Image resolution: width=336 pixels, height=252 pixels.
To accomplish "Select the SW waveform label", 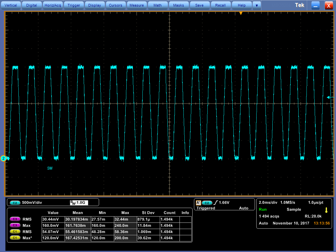I will (x=50, y=168).
